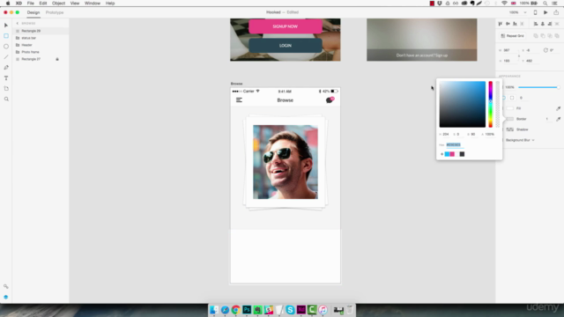Select the status bar group layer

pos(41,38)
